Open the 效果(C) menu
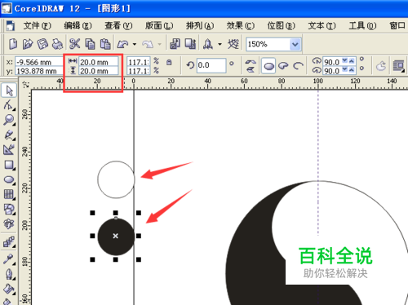Viewport: 408px width, 305px height. (241, 26)
